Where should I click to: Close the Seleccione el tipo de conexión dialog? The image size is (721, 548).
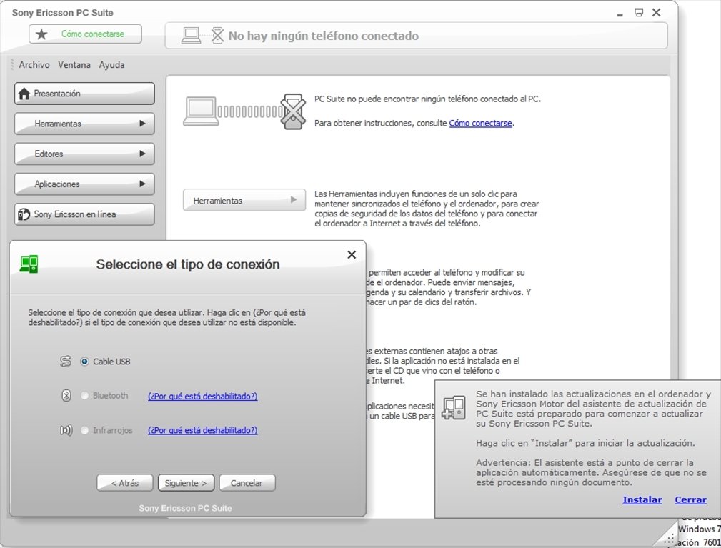[352, 254]
